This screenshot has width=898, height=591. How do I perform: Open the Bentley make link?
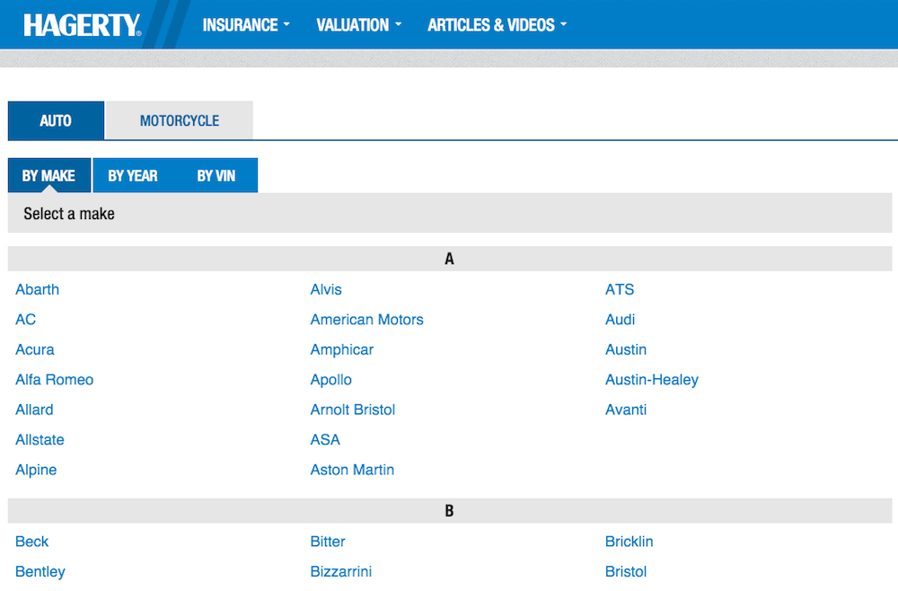[40, 571]
